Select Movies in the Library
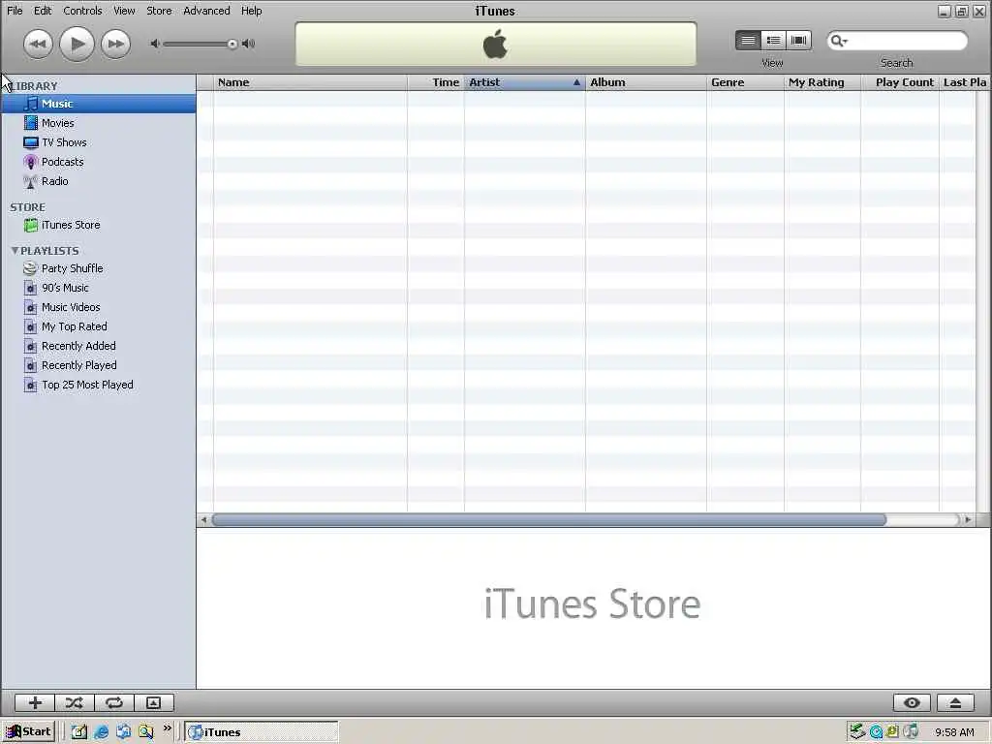The height and width of the screenshot is (744, 992). click(99, 123)
